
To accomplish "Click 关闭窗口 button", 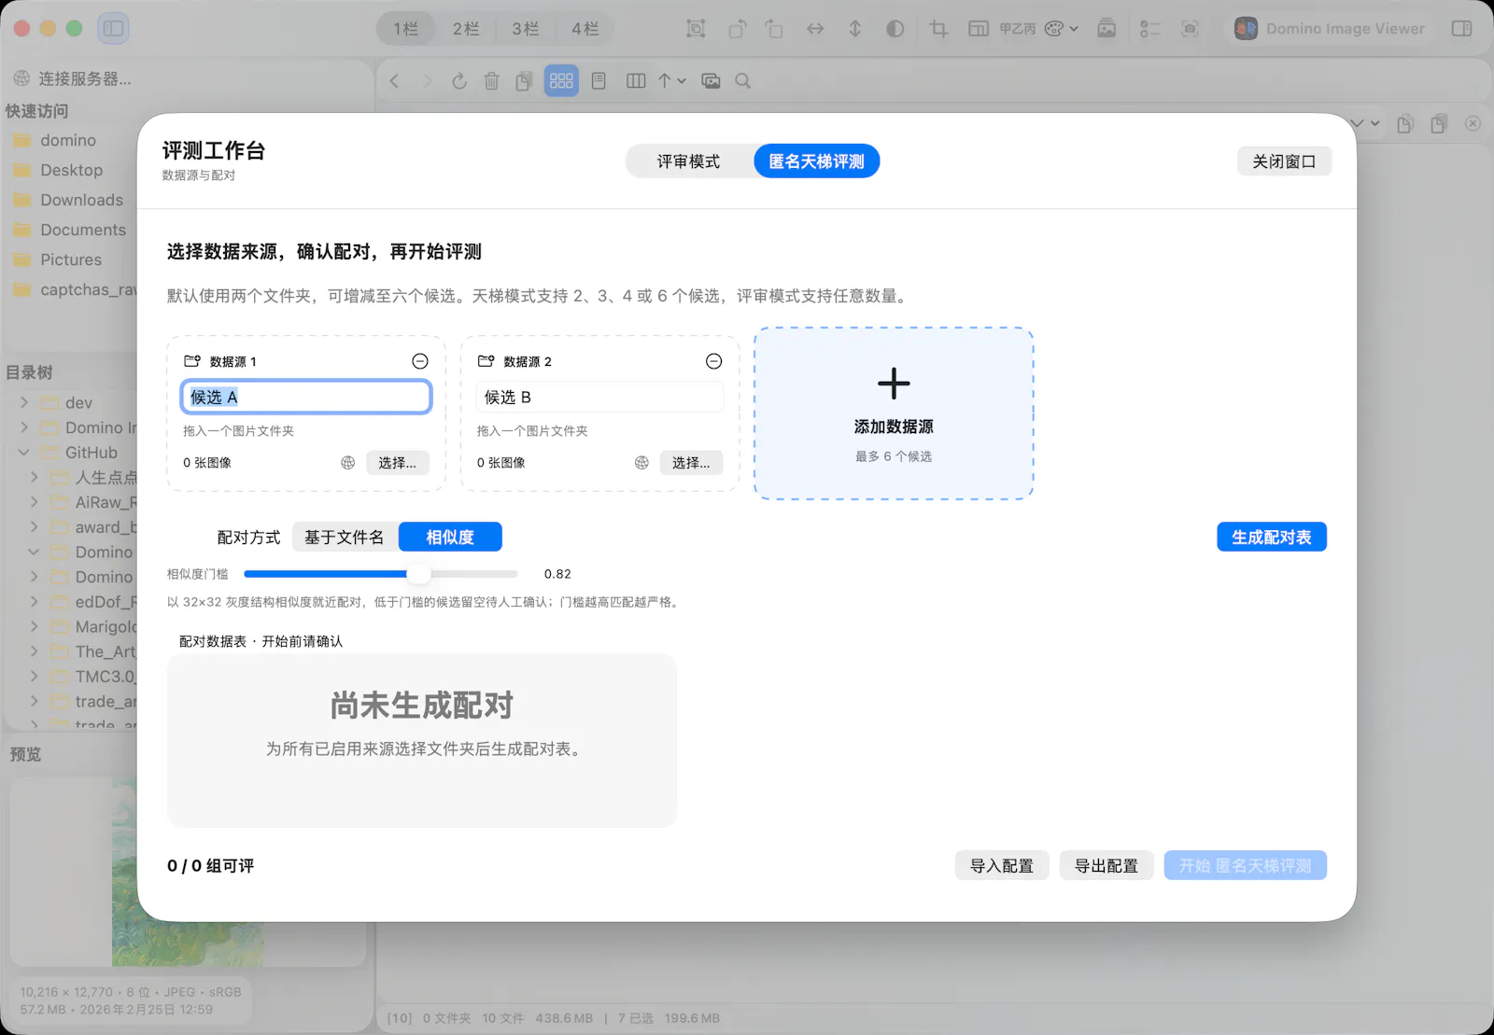I will coord(1284,161).
